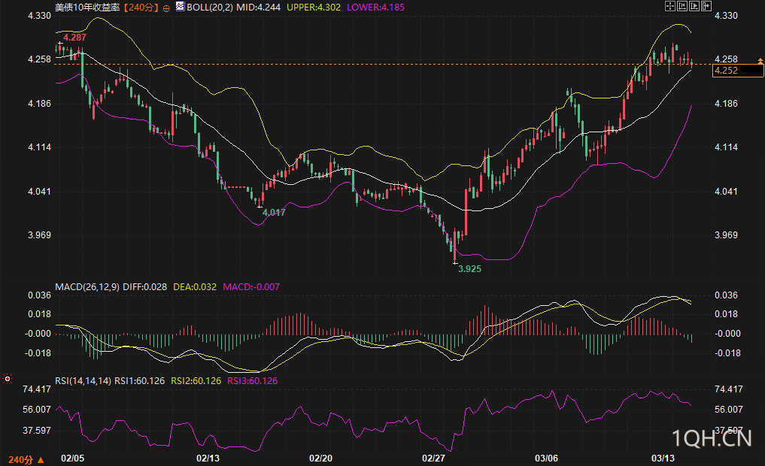Image resolution: width=765 pixels, height=466 pixels.
Task: Select the RSI(14,14,14) indicator label
Action: [83, 381]
